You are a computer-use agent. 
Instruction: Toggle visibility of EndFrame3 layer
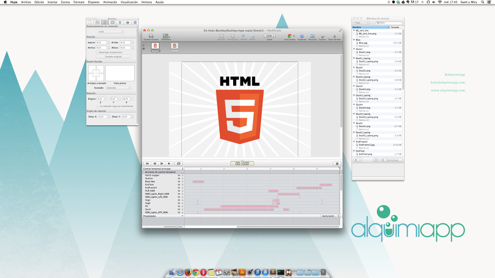pos(179,188)
